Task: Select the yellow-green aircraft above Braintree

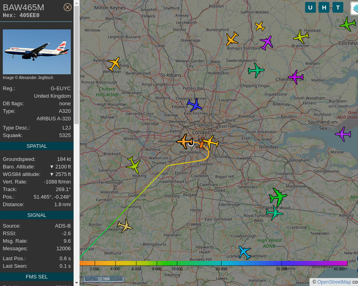Action: point(301,37)
